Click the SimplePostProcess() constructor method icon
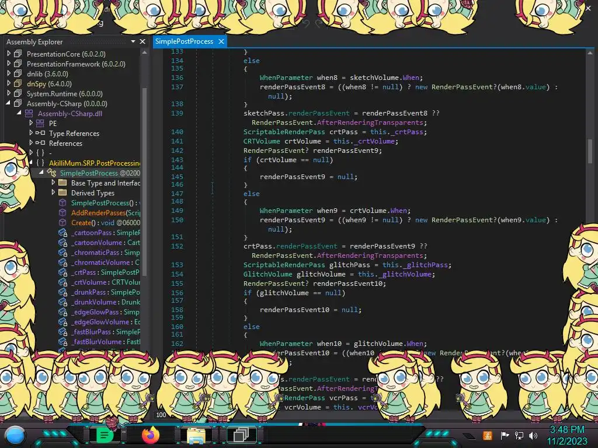The height and width of the screenshot is (448, 598). coord(62,202)
